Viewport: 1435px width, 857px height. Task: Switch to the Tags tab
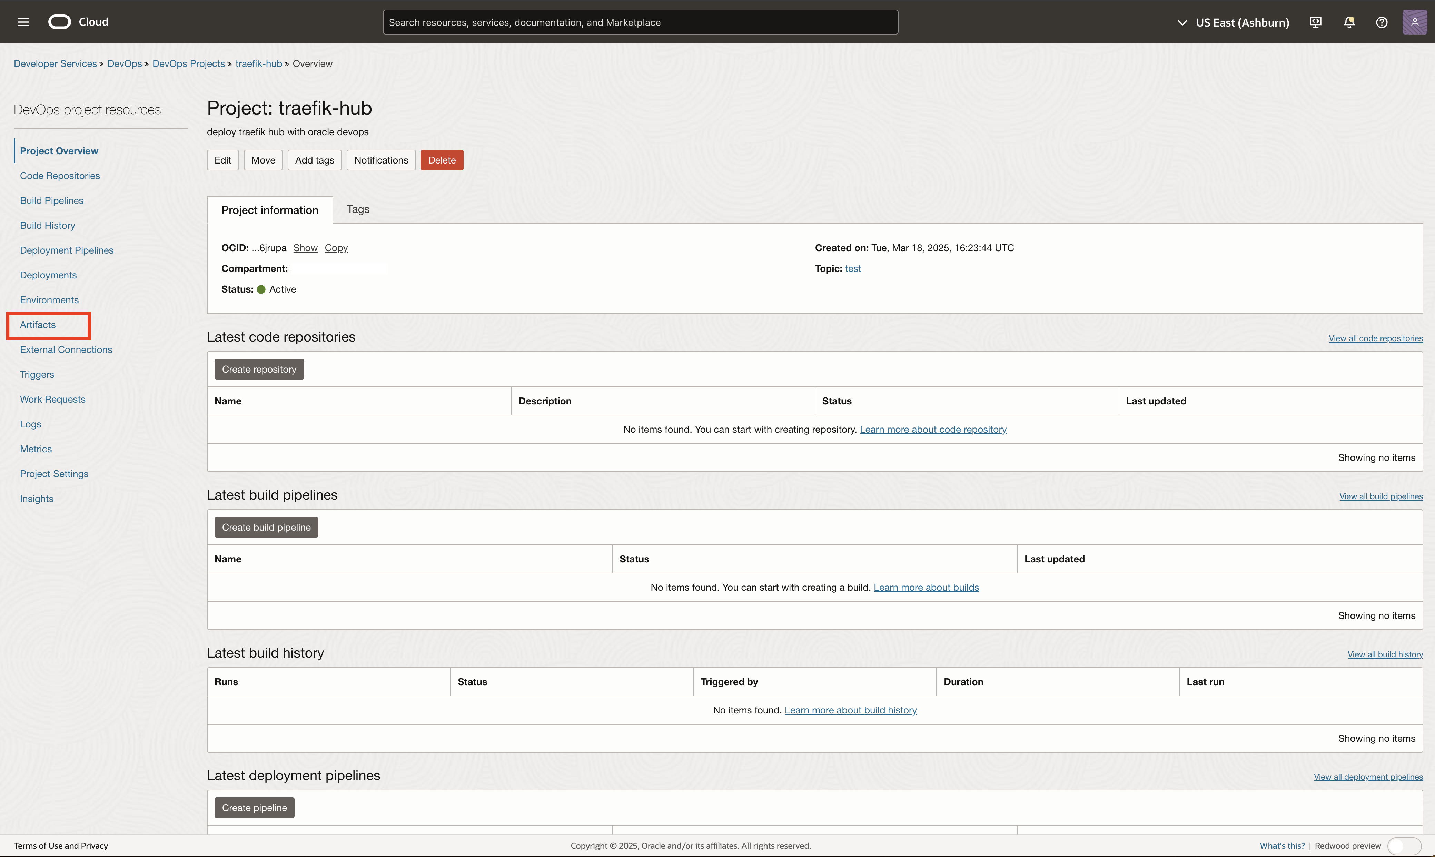(358, 209)
